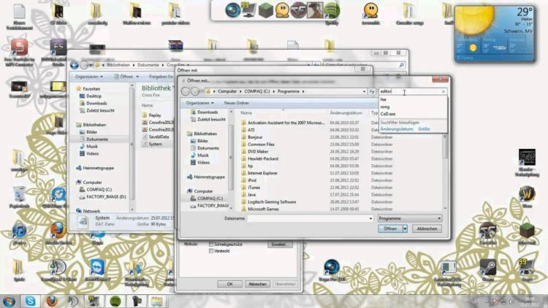Open Organisieren menu in Explorer window
The width and height of the screenshot is (548, 308).
pyautogui.click(x=88, y=77)
